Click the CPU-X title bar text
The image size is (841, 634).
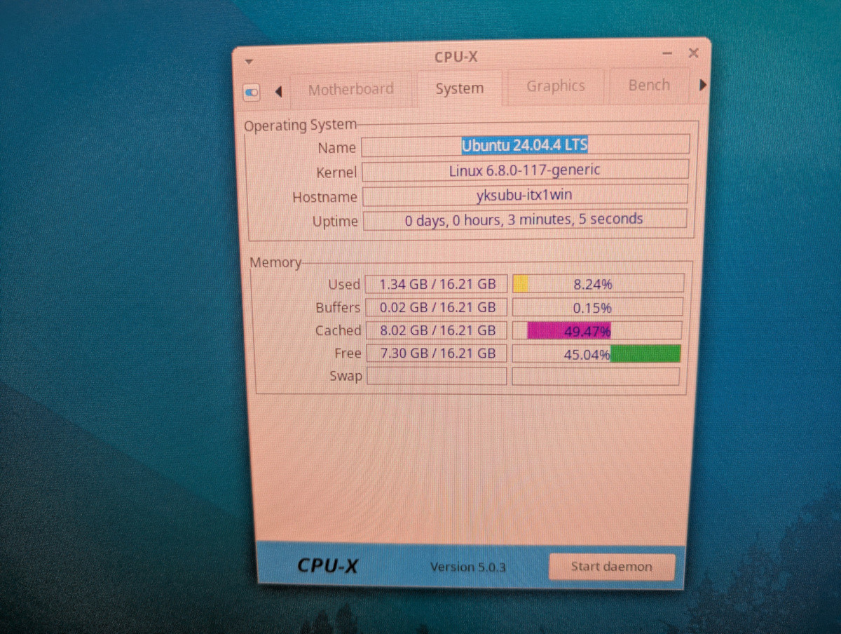(456, 58)
